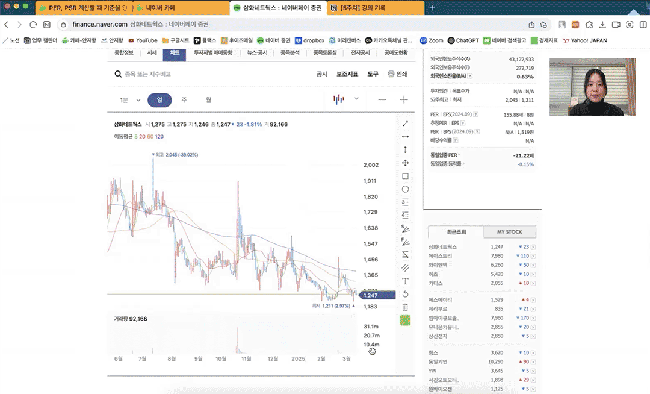Open 에이스토리 in recent stocks list
The width and height of the screenshot is (650, 394).
[442, 256]
